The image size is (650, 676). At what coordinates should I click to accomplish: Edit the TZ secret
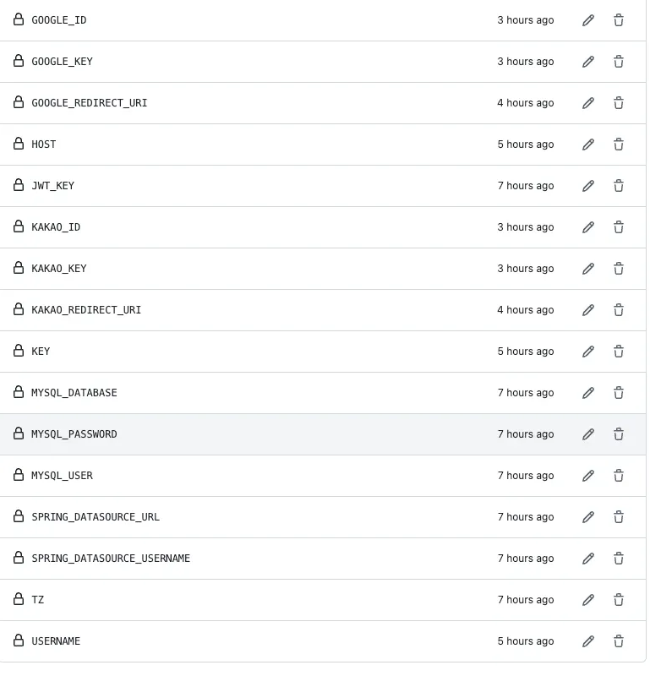(588, 600)
